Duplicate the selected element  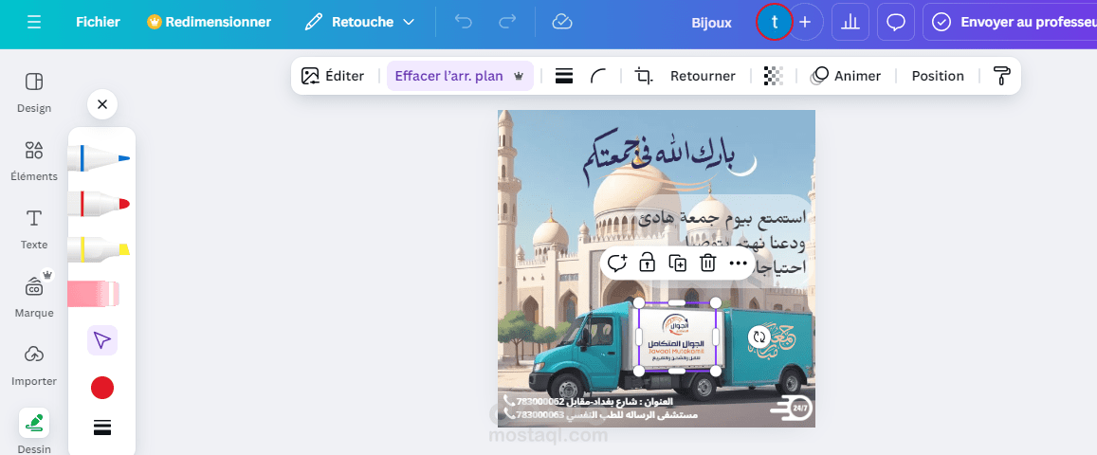coord(677,264)
